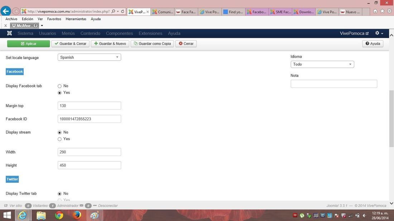This screenshot has width=394, height=221.
Task: Click the McAfee toolbar button
Action: pyautogui.click(x=25, y=26)
